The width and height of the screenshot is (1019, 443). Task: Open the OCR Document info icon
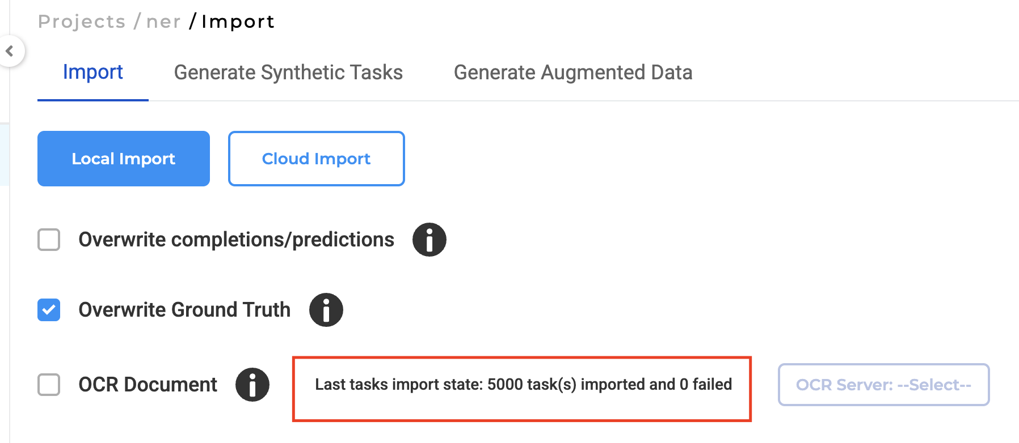252,385
